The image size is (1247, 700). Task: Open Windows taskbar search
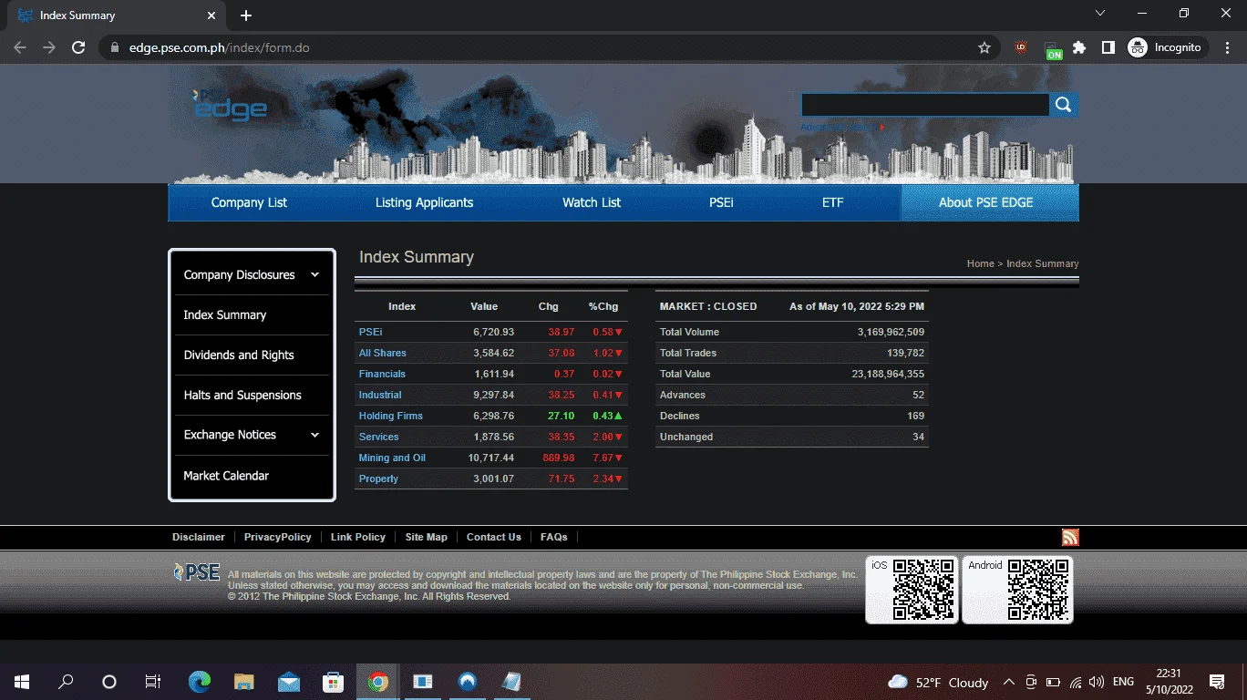66,682
